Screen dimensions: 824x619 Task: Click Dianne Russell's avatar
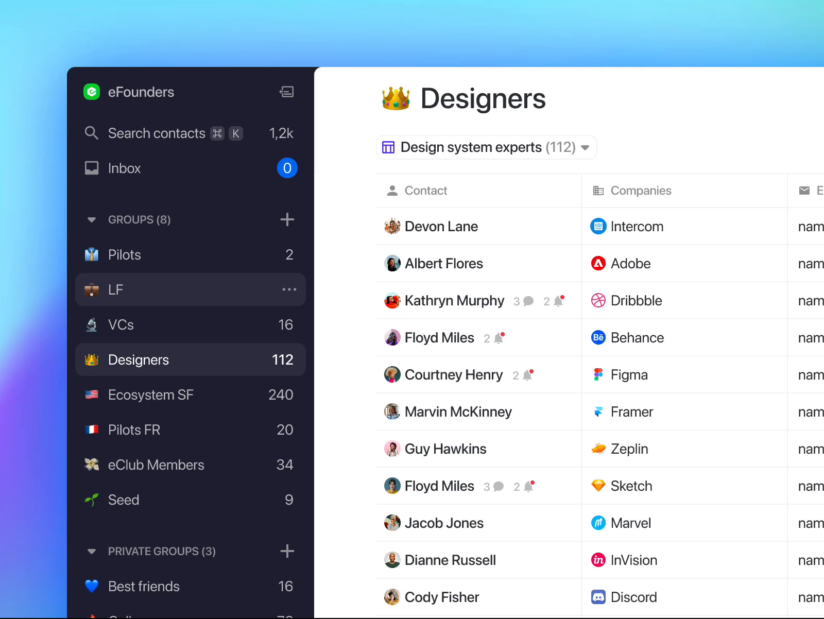tap(392, 560)
